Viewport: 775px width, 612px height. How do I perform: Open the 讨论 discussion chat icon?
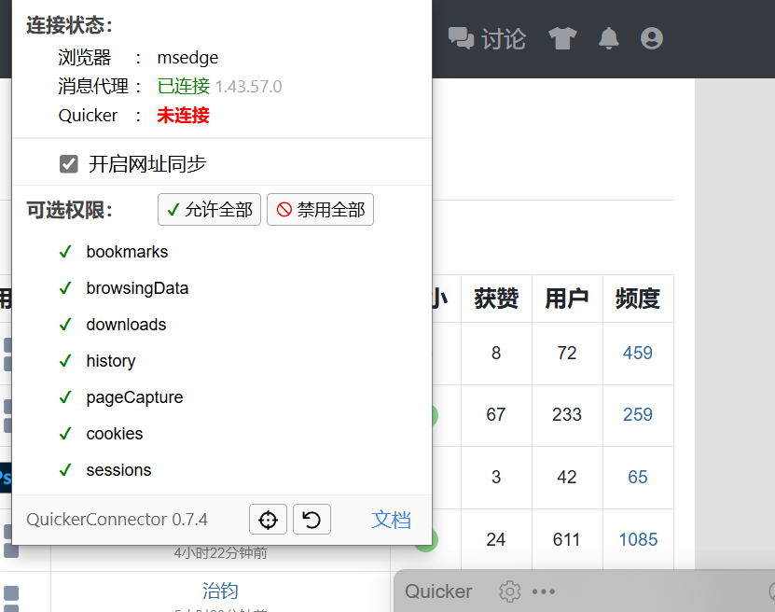click(461, 38)
